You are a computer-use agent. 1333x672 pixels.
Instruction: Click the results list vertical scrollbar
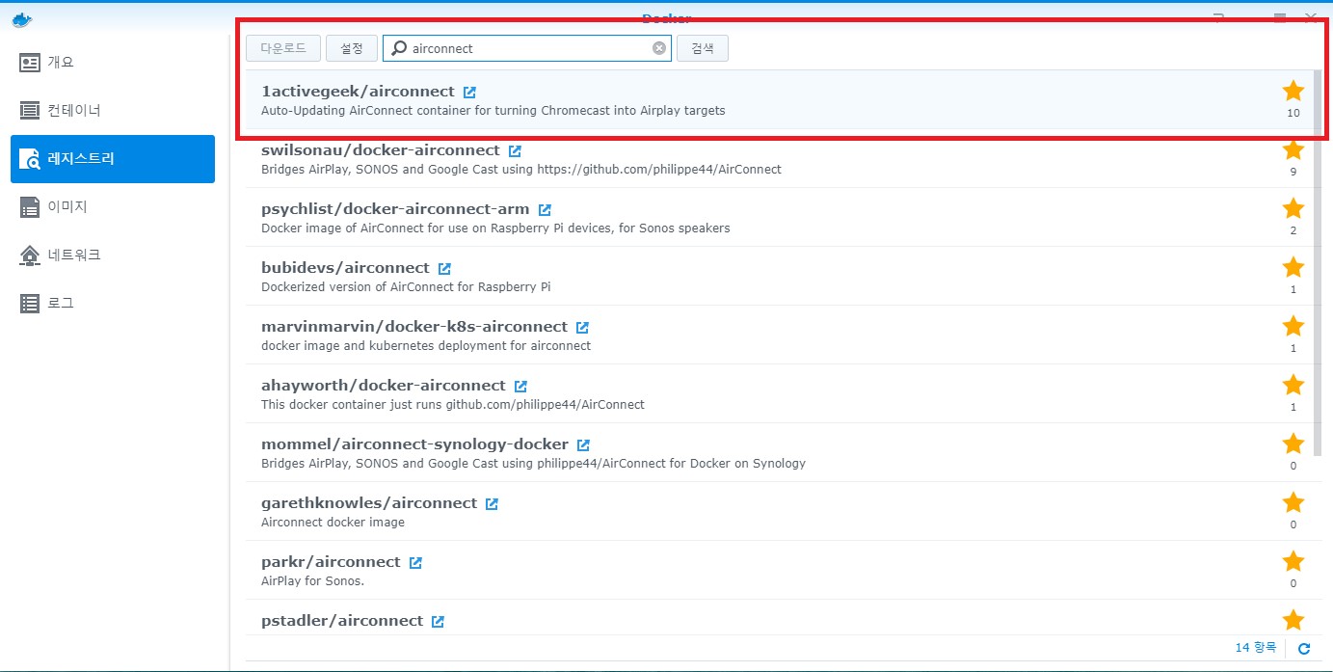[1318, 262]
